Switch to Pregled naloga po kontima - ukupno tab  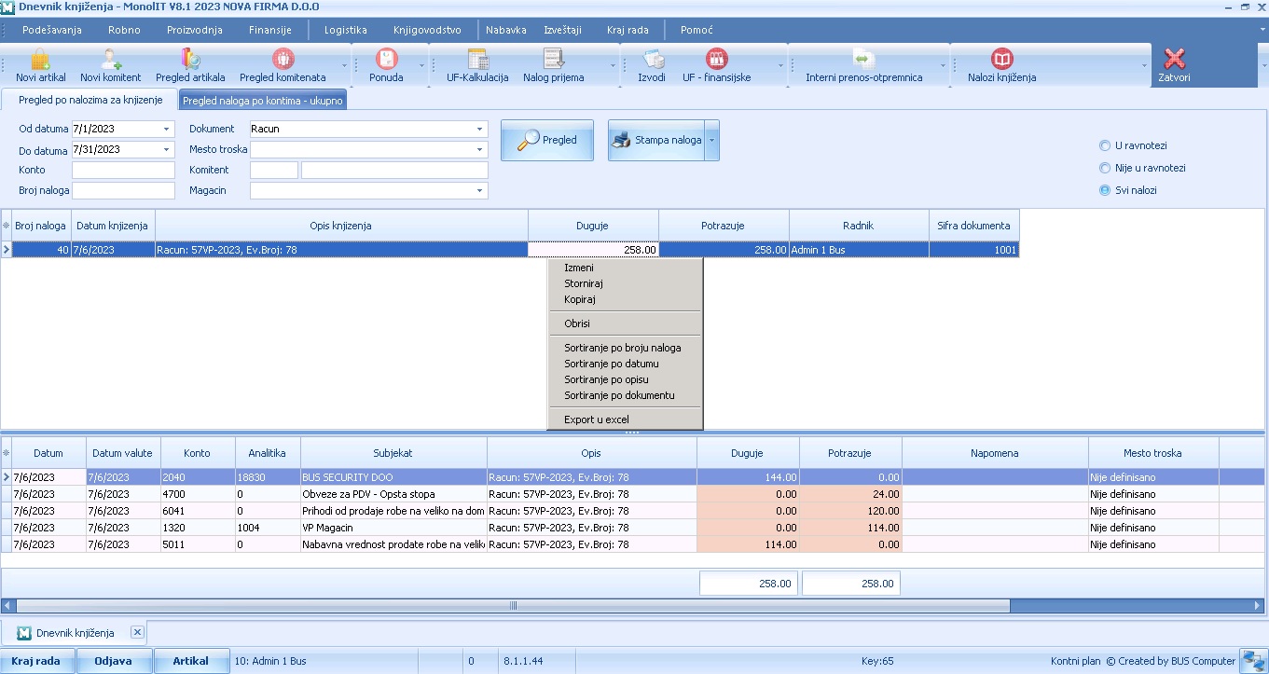click(263, 100)
